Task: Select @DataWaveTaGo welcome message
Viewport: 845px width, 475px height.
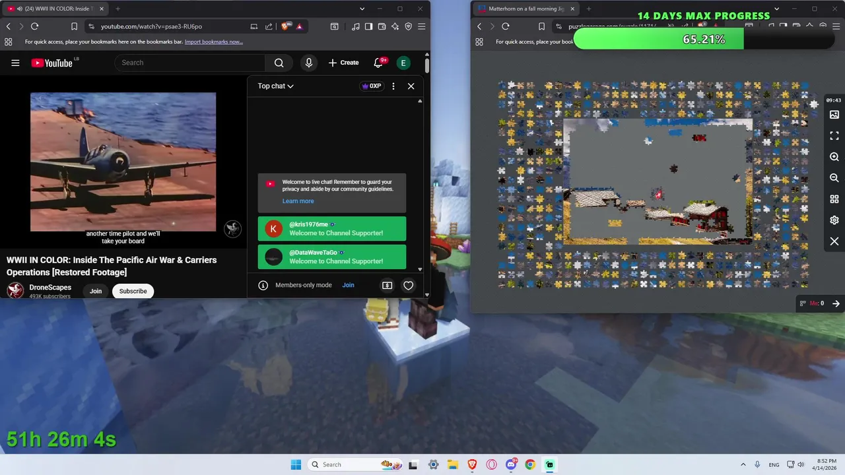Action: tap(332, 257)
